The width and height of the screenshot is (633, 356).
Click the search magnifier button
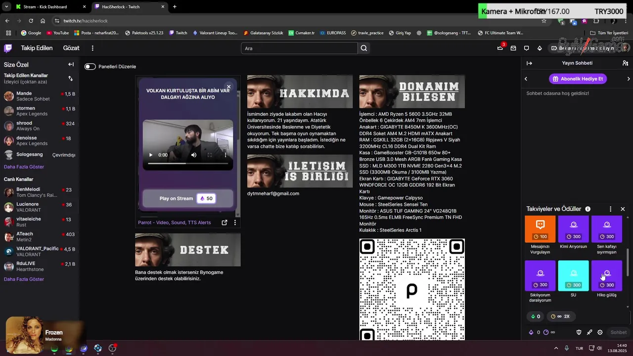click(364, 48)
